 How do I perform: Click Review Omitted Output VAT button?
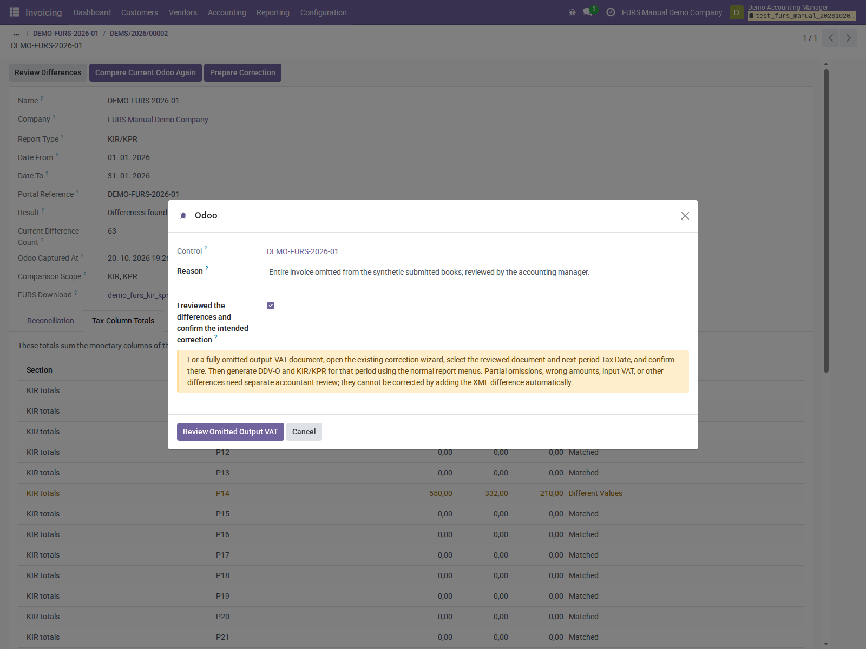[230, 432]
